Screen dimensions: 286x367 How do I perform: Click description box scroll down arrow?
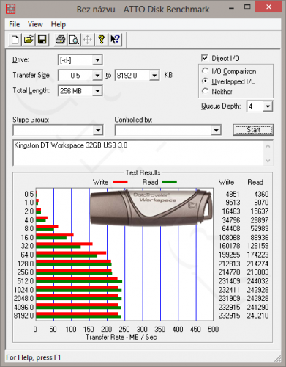pos(268,161)
